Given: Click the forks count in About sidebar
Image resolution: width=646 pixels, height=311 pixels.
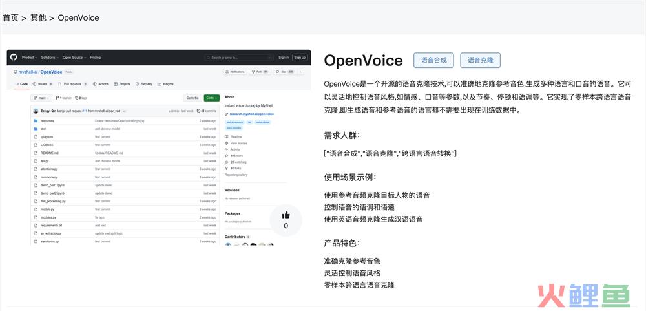Looking at the screenshot, I should pyautogui.click(x=233, y=168).
